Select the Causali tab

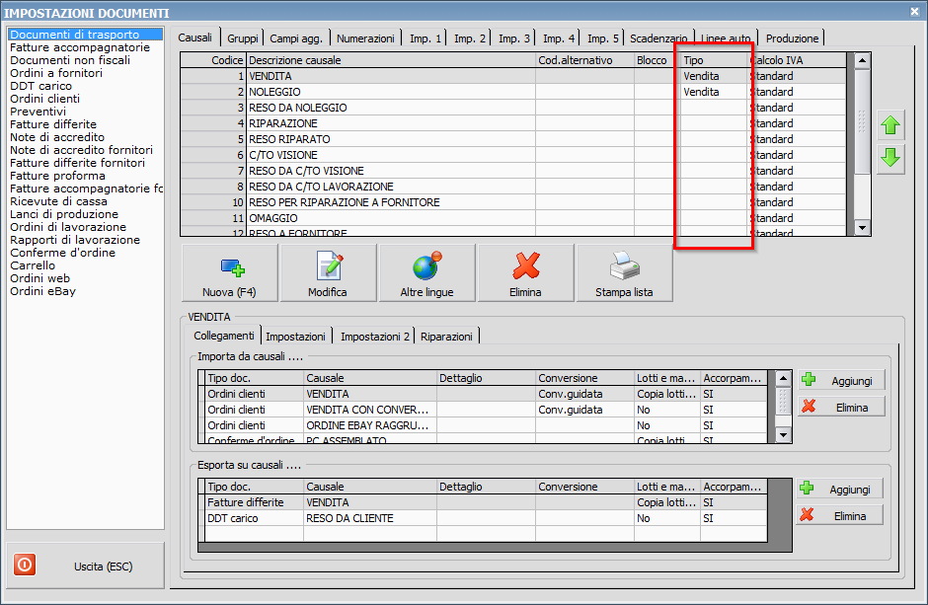click(x=194, y=38)
